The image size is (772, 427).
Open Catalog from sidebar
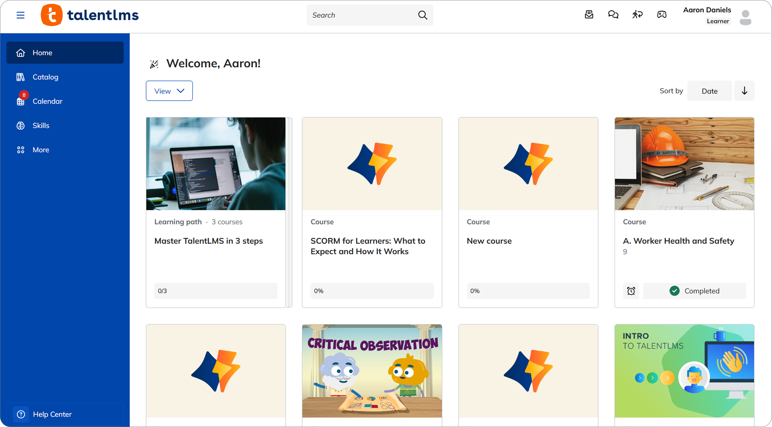click(x=65, y=77)
